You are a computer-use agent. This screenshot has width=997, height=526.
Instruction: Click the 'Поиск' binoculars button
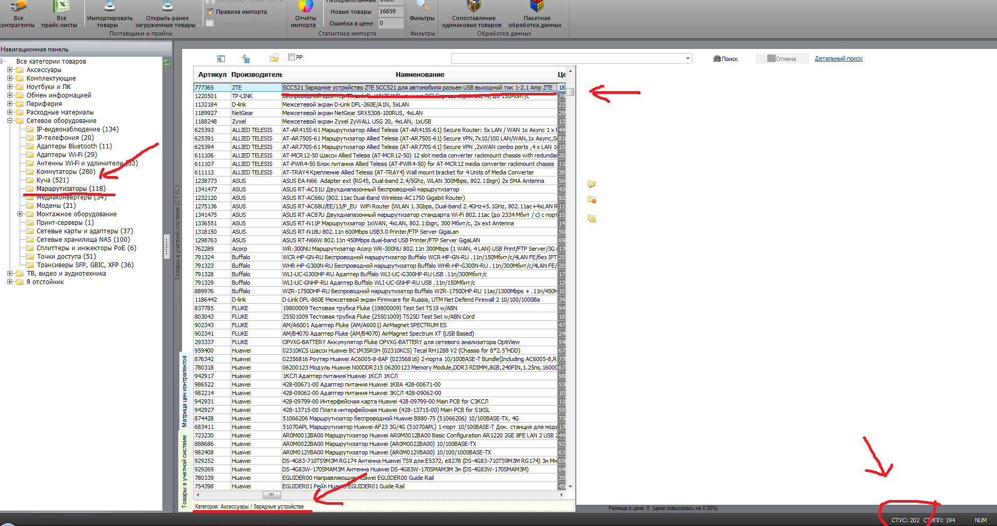point(726,59)
